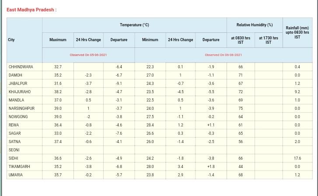Click the Observed On 06-06-2021 label
318x196 pixels.
[223, 55]
